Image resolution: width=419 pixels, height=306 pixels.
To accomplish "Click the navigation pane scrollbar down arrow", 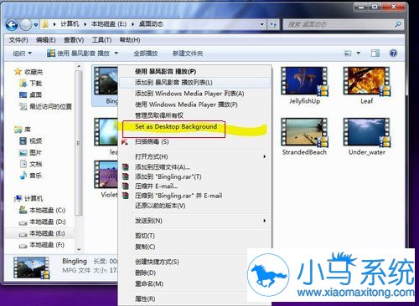I will 79,249.
